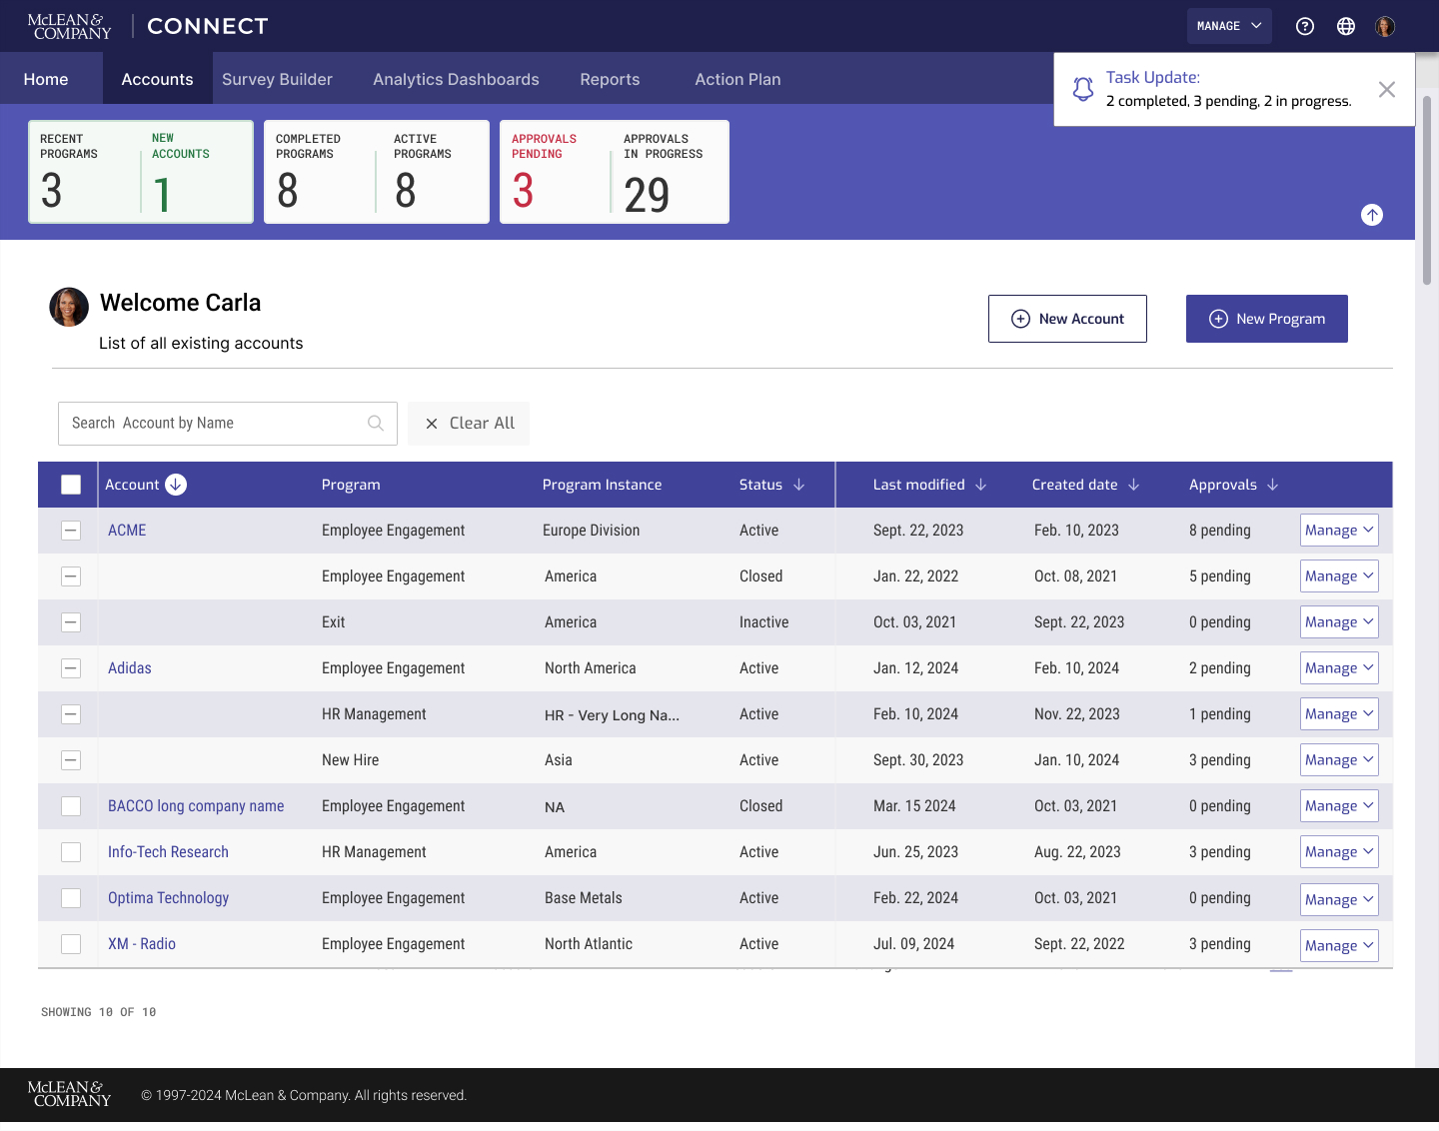Click the notification bell icon

click(1083, 90)
